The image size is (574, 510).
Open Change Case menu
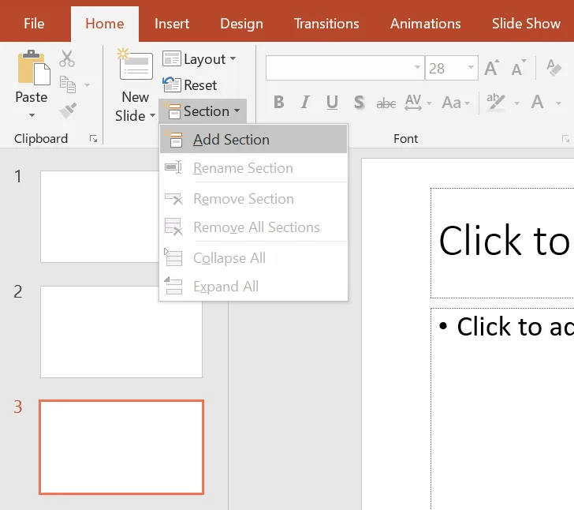456,103
